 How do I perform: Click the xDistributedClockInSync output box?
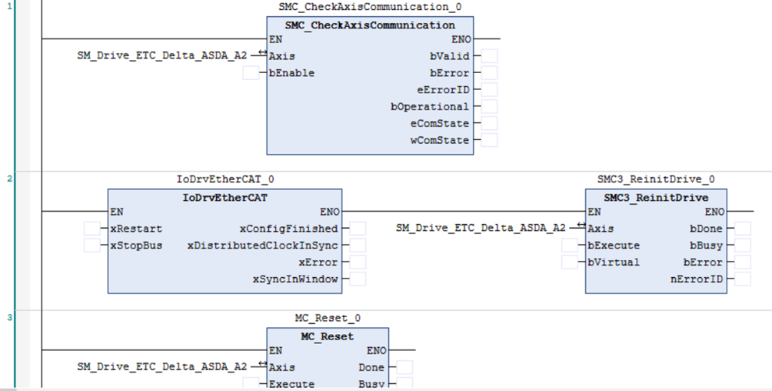coord(358,246)
